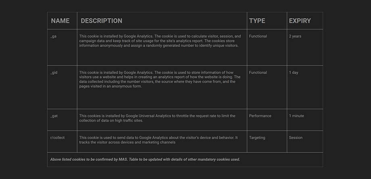Image resolution: width=371 pixels, height=179 pixels.
Task: Select the r/collect cookie name cell
Action: click(x=57, y=138)
